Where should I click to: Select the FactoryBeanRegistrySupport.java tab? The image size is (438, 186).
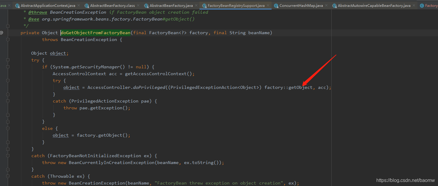[x=236, y=6]
